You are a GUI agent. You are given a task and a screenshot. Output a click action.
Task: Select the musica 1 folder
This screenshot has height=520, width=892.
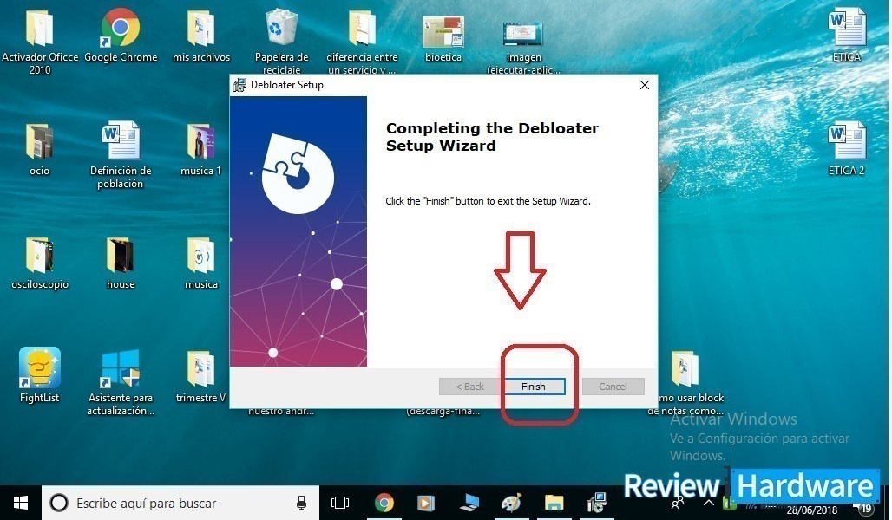coord(200,149)
